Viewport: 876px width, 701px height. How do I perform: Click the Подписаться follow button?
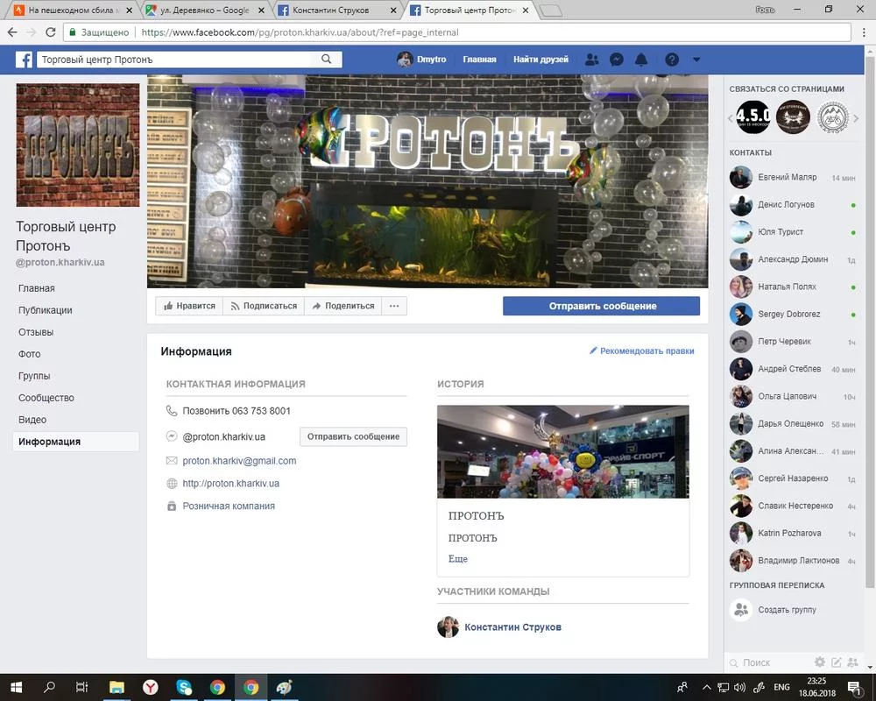coord(264,306)
